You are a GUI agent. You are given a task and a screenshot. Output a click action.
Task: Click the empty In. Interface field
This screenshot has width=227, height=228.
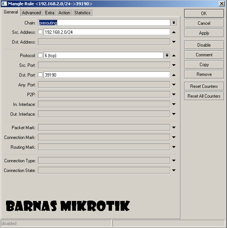(x=104, y=104)
